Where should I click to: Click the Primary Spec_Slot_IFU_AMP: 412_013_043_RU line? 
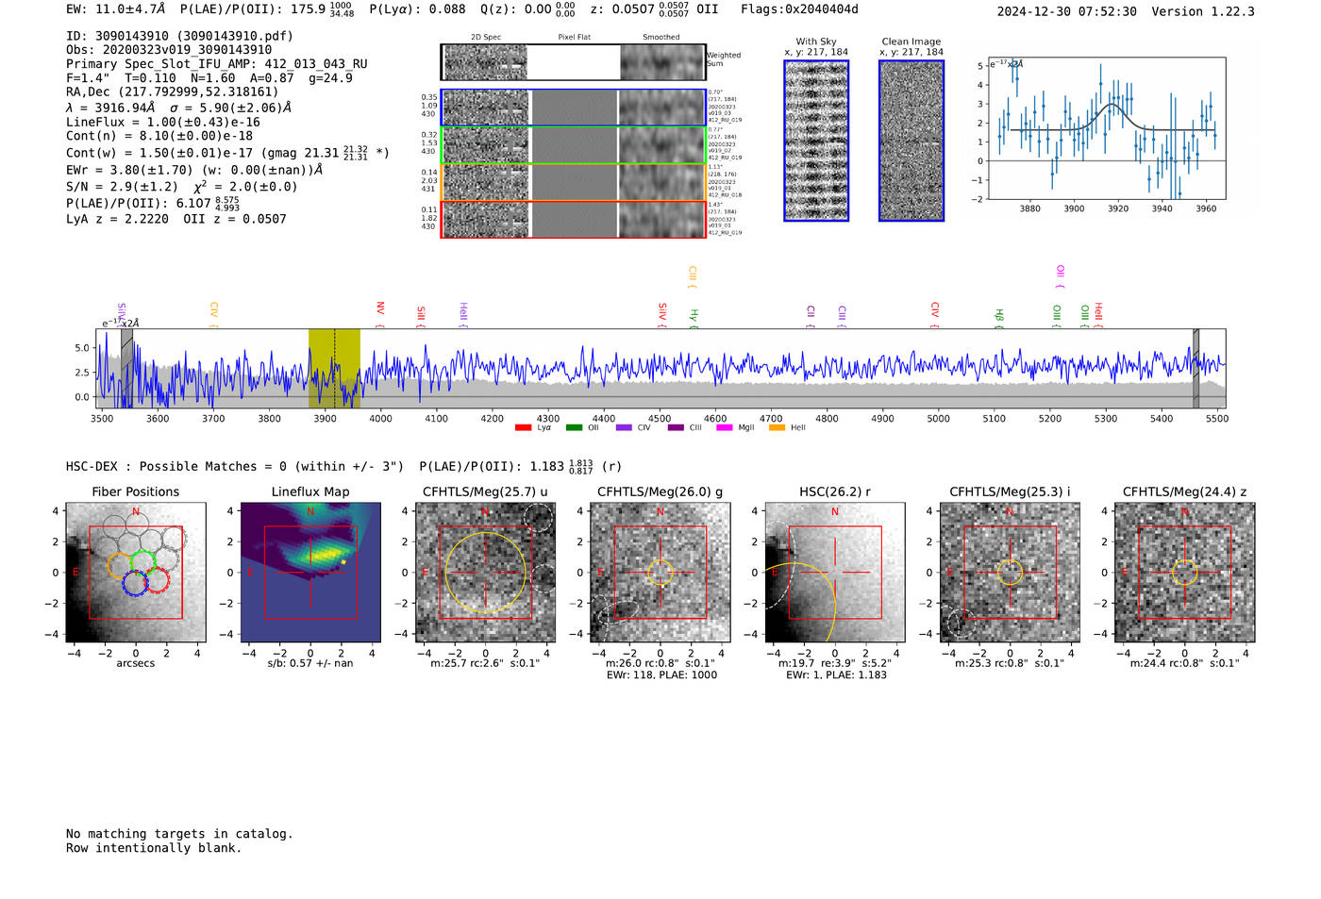tap(217, 64)
